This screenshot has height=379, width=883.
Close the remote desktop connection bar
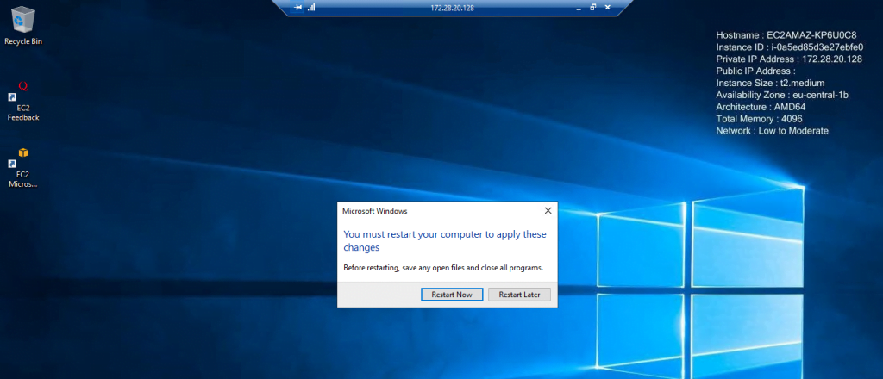pos(607,7)
